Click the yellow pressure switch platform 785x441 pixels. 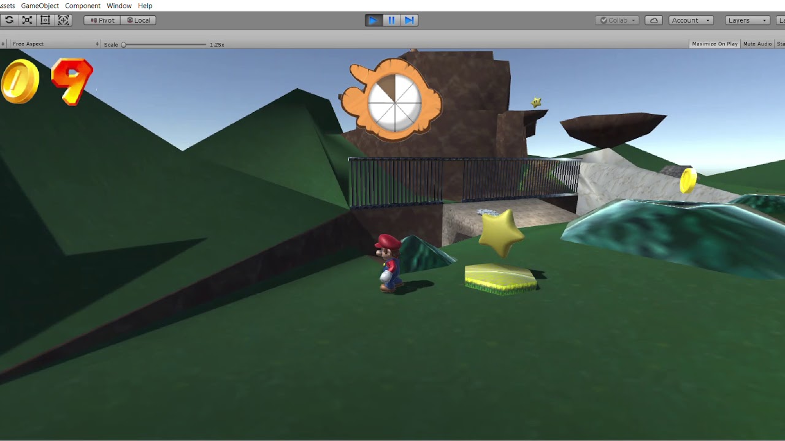tap(500, 279)
